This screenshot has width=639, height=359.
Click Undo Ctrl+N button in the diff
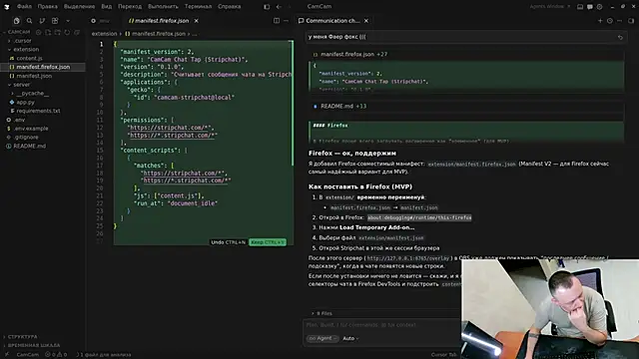pos(229,242)
